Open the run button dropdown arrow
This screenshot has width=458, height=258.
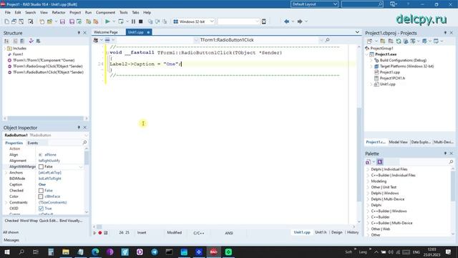114,21
